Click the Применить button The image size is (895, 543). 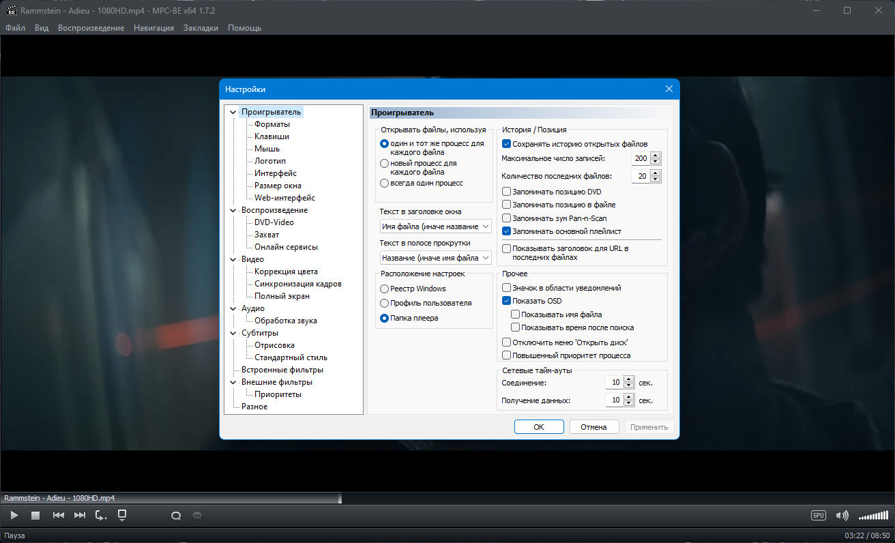(649, 427)
